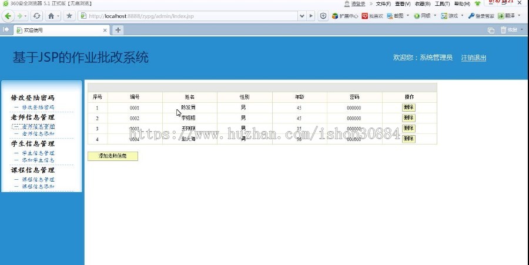
Task: Open the 登录管家 key icon
Action: [481, 16]
